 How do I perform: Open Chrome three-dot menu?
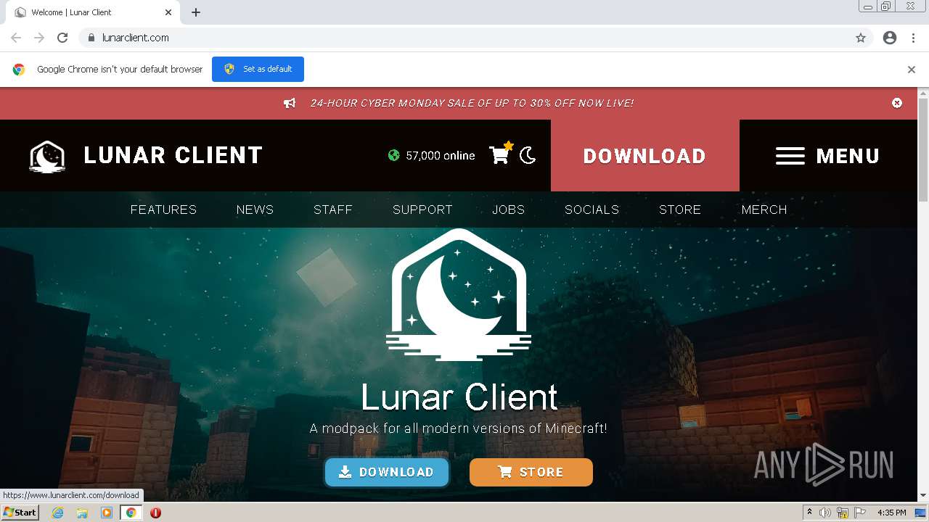point(913,38)
